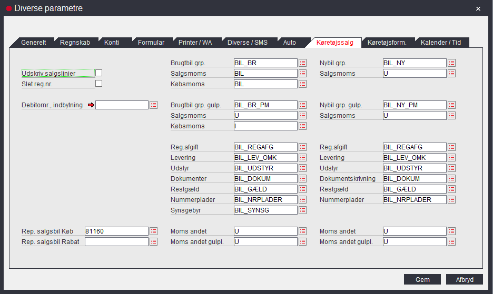The height and width of the screenshot is (294, 493).
Task: Open lookup for Rep. salgsbil Køb
Action: pos(153,231)
